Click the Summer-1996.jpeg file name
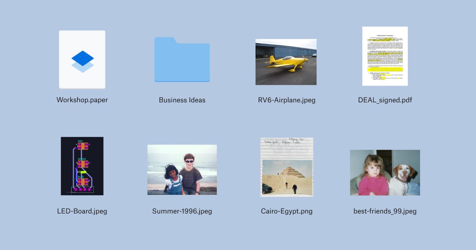476x250 pixels. pos(182,211)
